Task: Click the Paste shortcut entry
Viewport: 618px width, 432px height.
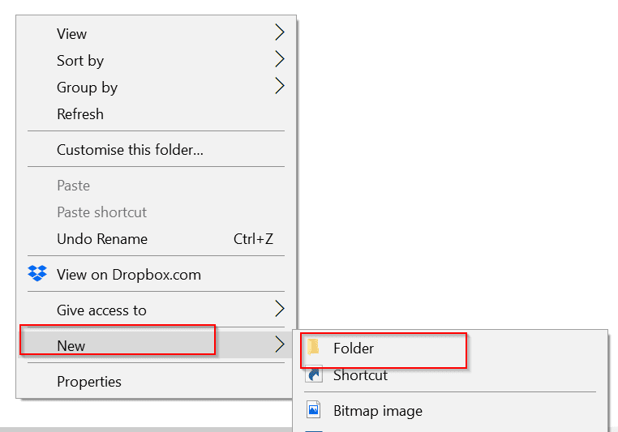Action: tap(101, 212)
